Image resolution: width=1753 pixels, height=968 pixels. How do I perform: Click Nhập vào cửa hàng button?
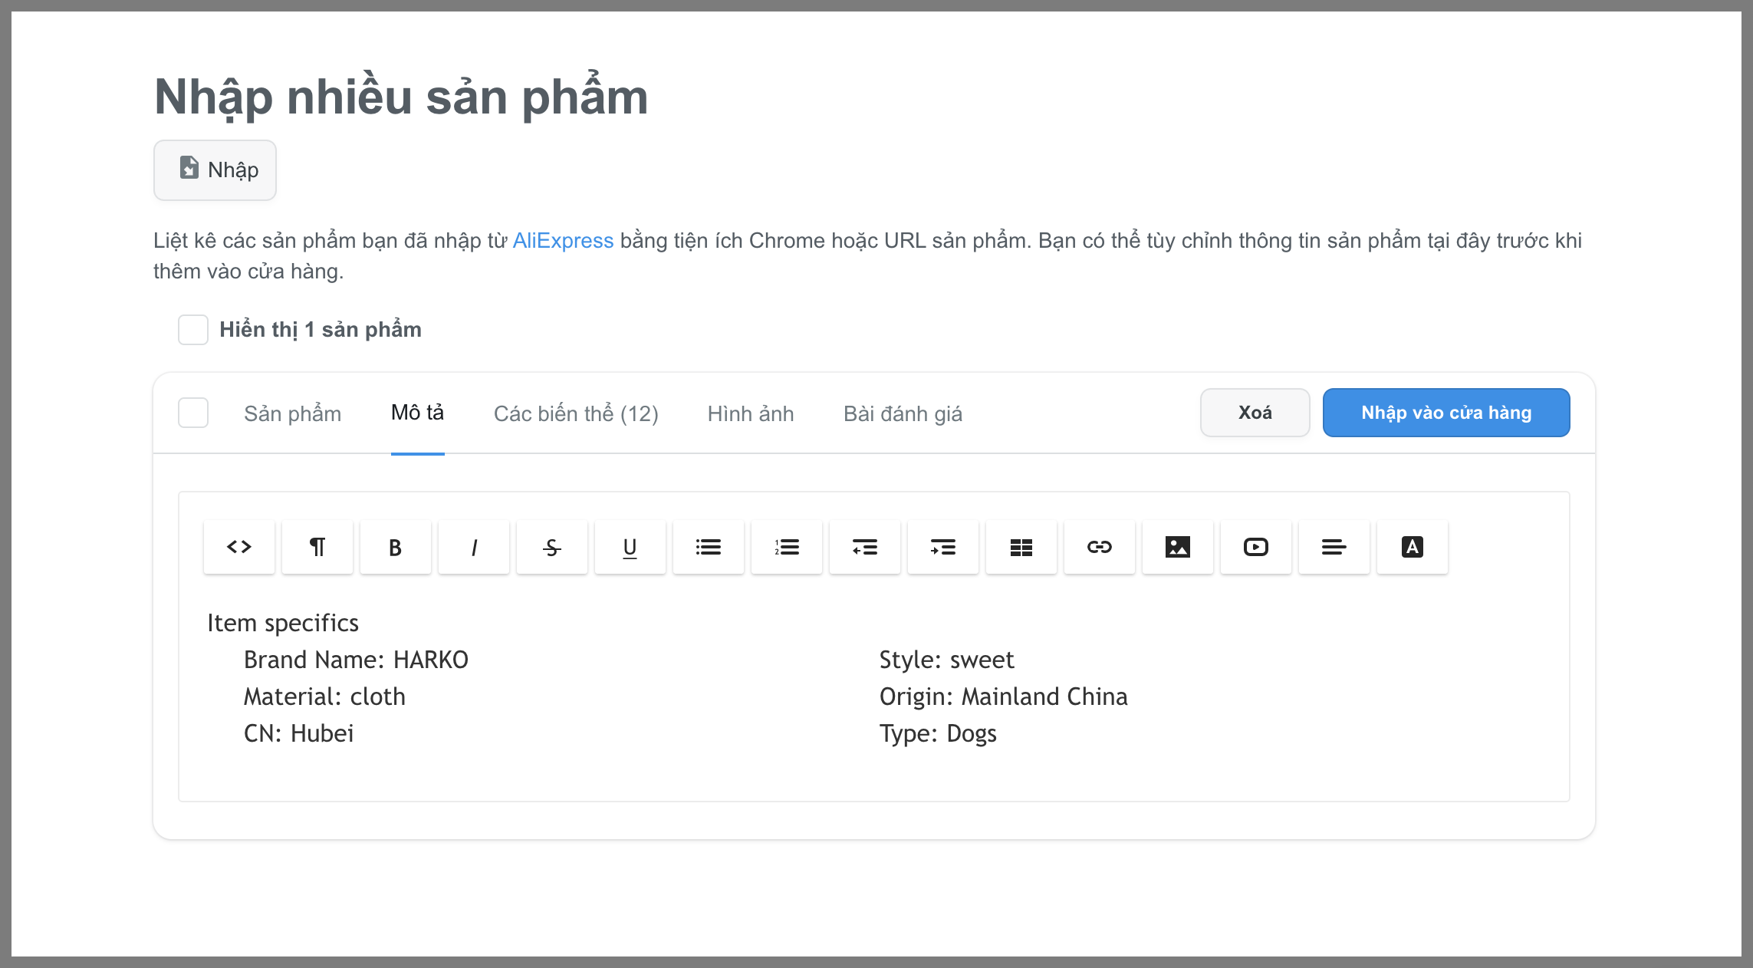pyautogui.click(x=1446, y=413)
